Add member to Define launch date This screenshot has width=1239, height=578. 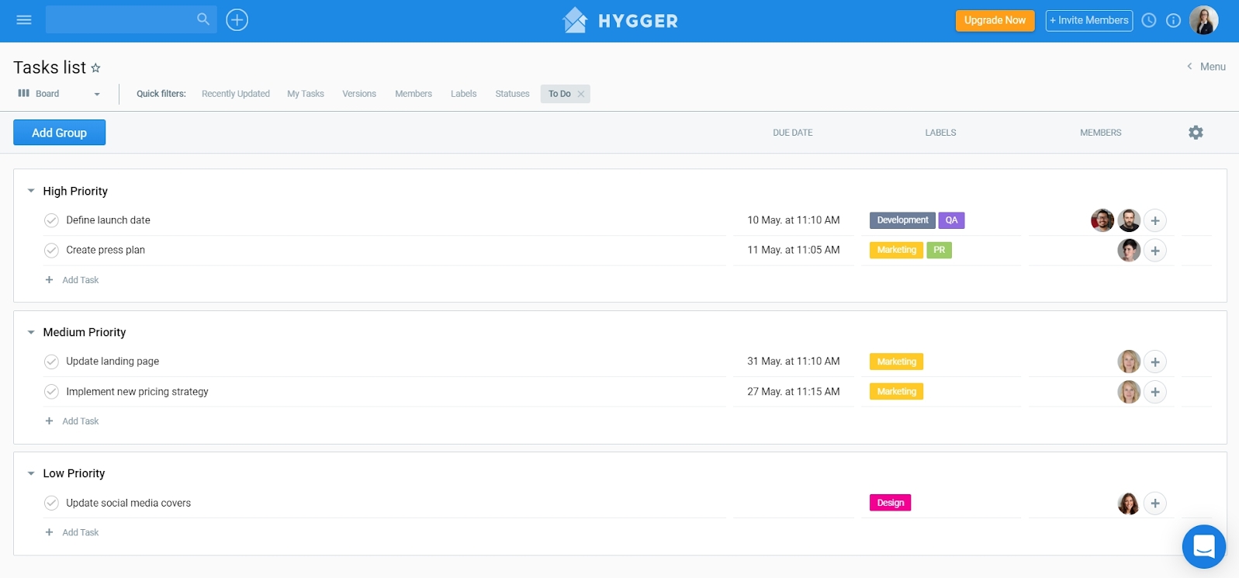pos(1155,221)
